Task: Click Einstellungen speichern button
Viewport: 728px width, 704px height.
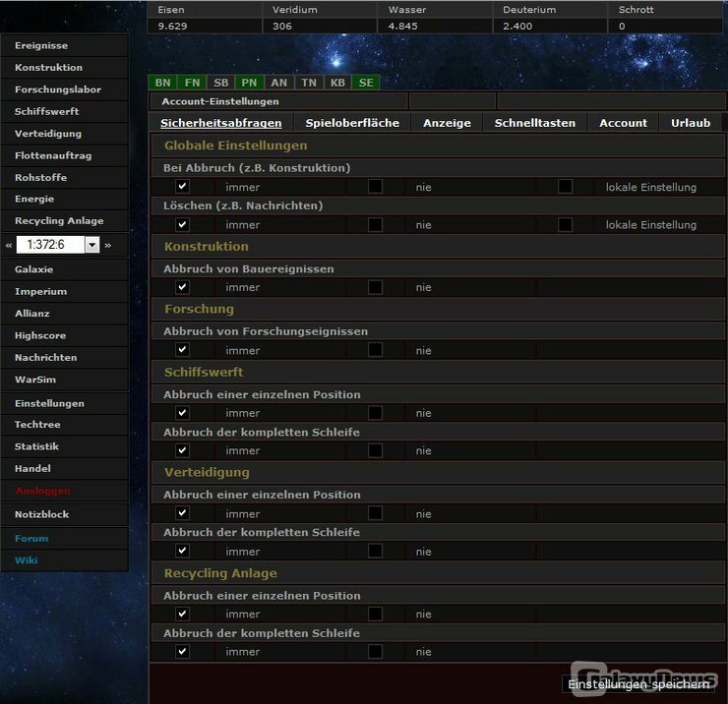Action: (x=638, y=684)
